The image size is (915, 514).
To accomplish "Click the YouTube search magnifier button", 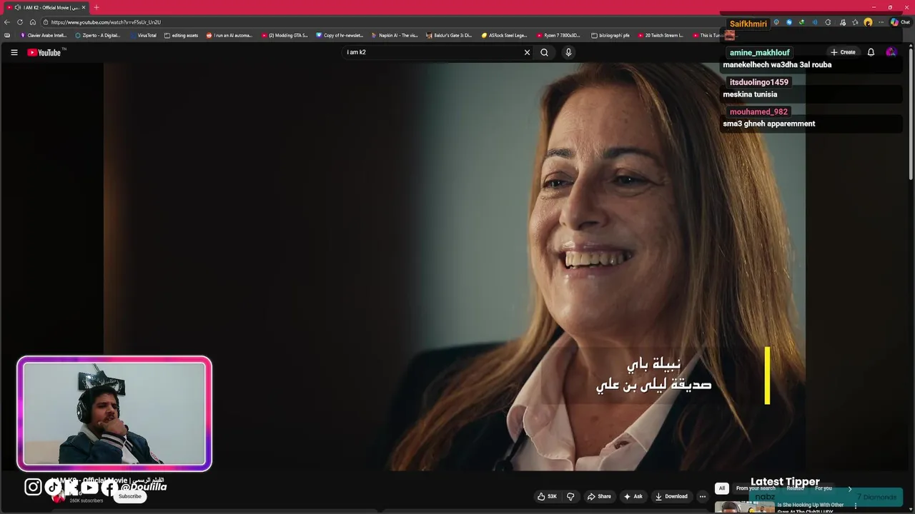I will point(544,52).
